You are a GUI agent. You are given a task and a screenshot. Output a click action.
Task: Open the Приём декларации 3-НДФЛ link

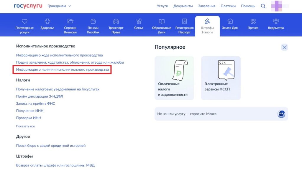40,96
